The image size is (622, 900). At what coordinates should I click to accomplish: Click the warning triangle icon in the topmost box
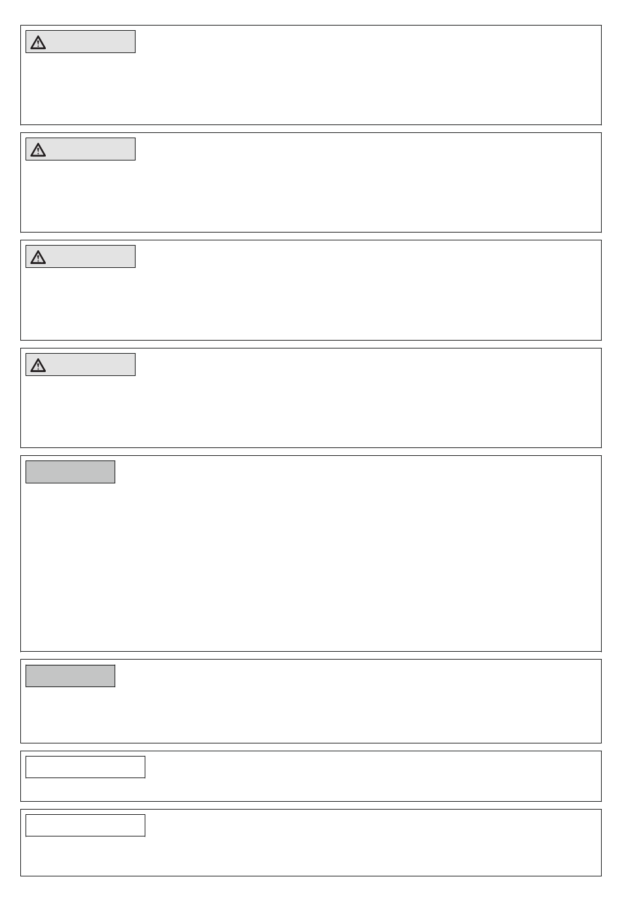point(38,43)
